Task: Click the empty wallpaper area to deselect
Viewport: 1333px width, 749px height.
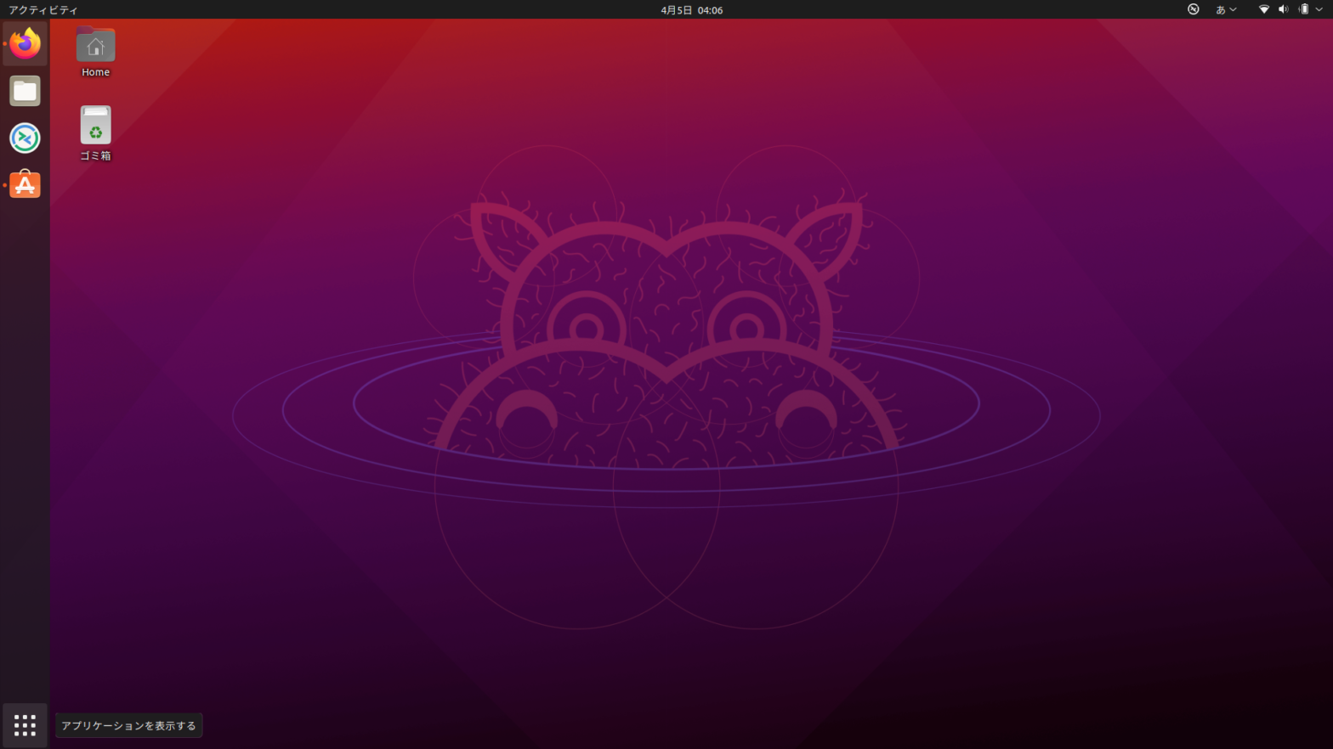Action: point(1105,594)
